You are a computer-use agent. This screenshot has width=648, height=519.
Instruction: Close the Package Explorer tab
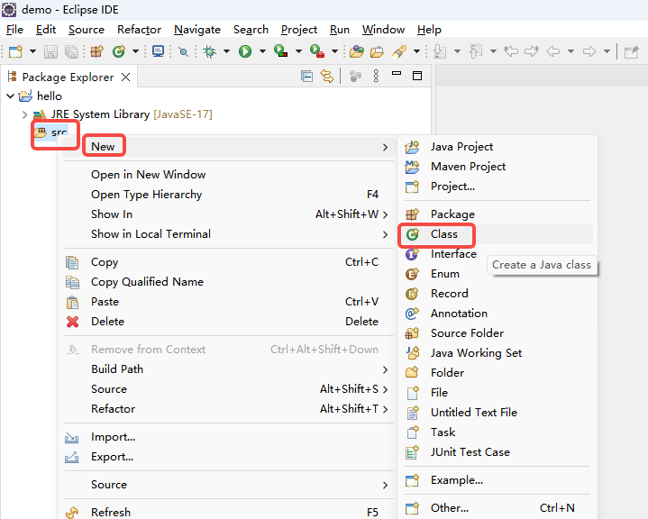coord(125,77)
